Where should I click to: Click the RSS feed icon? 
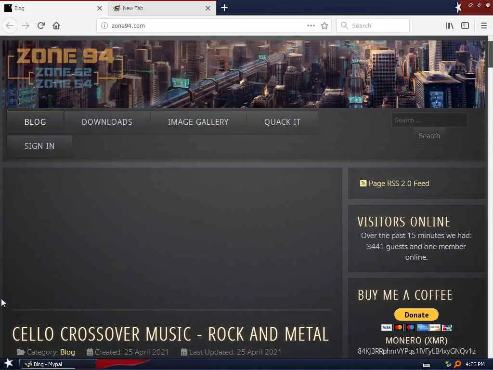363,184
